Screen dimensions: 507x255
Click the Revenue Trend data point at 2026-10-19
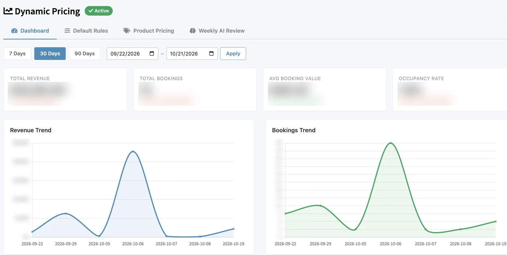tap(234, 229)
